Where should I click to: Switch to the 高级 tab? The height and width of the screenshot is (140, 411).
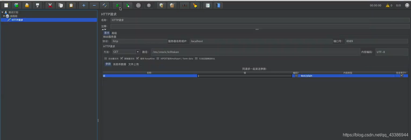[114, 33]
